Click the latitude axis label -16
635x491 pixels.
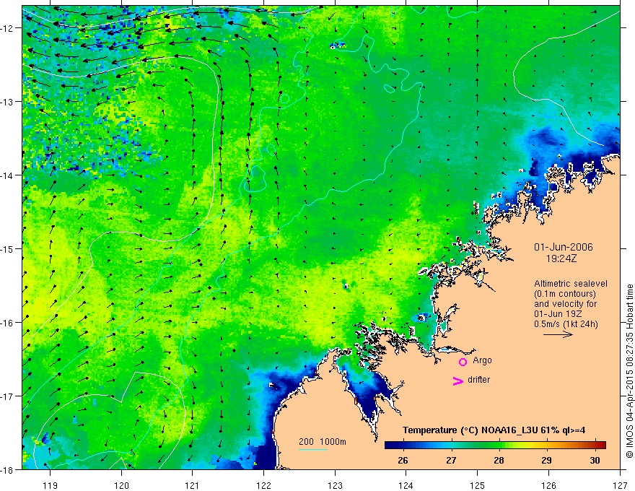[x=7, y=323]
